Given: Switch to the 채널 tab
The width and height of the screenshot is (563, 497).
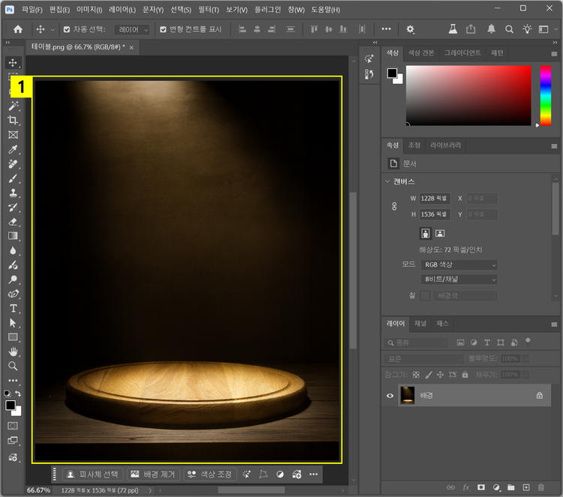Looking at the screenshot, I should (x=420, y=323).
